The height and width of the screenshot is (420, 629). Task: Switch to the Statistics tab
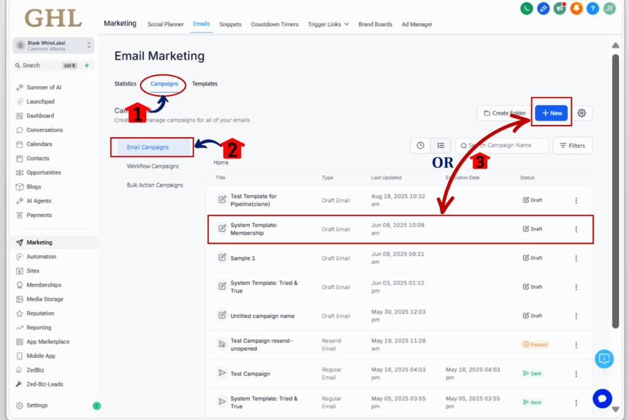(125, 84)
